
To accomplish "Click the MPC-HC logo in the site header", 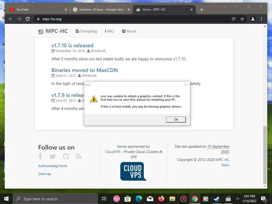I will click(53, 31).
